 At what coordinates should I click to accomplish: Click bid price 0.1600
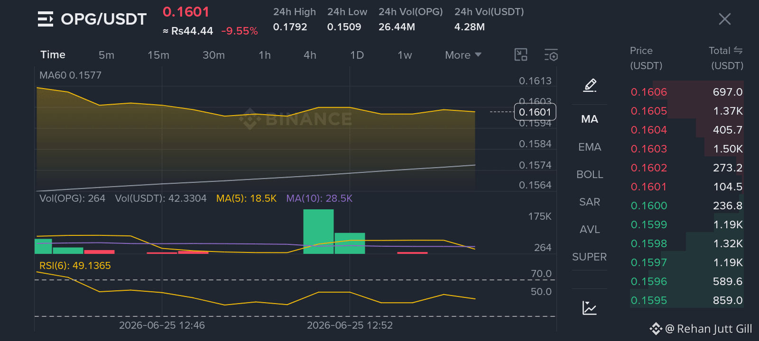[x=648, y=206]
